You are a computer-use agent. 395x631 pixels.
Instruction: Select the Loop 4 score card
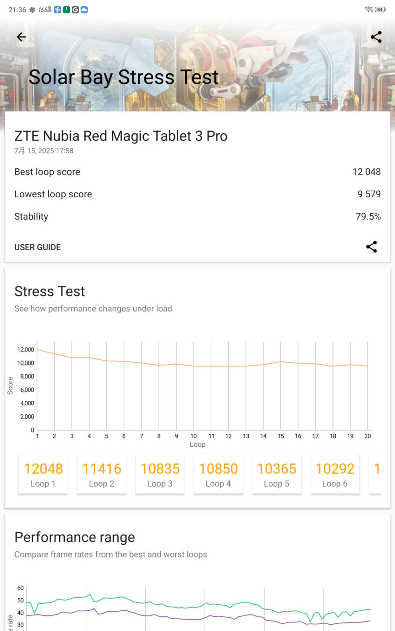219,474
